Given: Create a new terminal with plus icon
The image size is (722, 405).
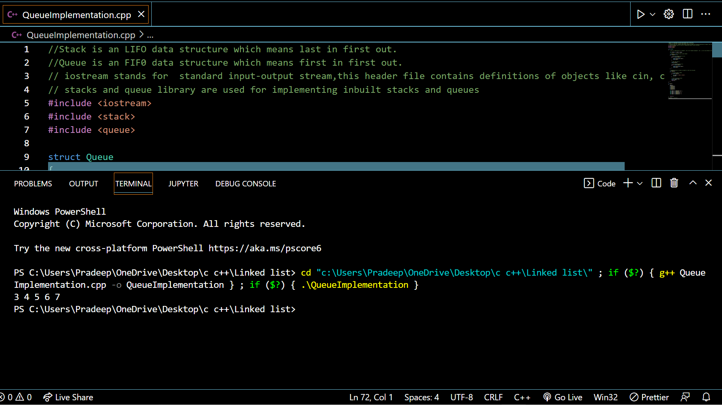Looking at the screenshot, I should click(628, 183).
